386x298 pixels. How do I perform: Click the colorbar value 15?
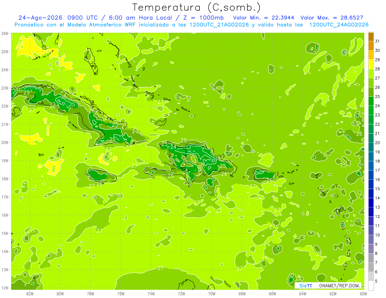tap(377, 189)
